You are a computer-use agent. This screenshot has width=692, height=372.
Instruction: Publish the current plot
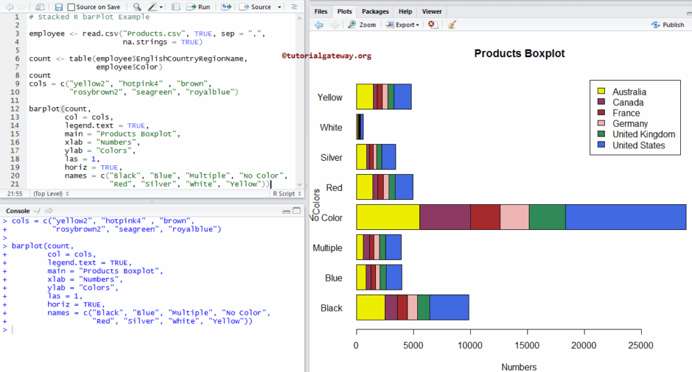pos(668,24)
